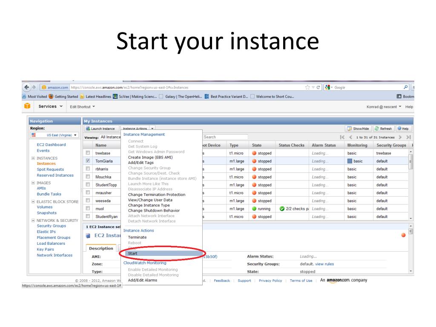
Task: Collapse the ELASTIC BLOCK STORE section
Action: coord(33,201)
